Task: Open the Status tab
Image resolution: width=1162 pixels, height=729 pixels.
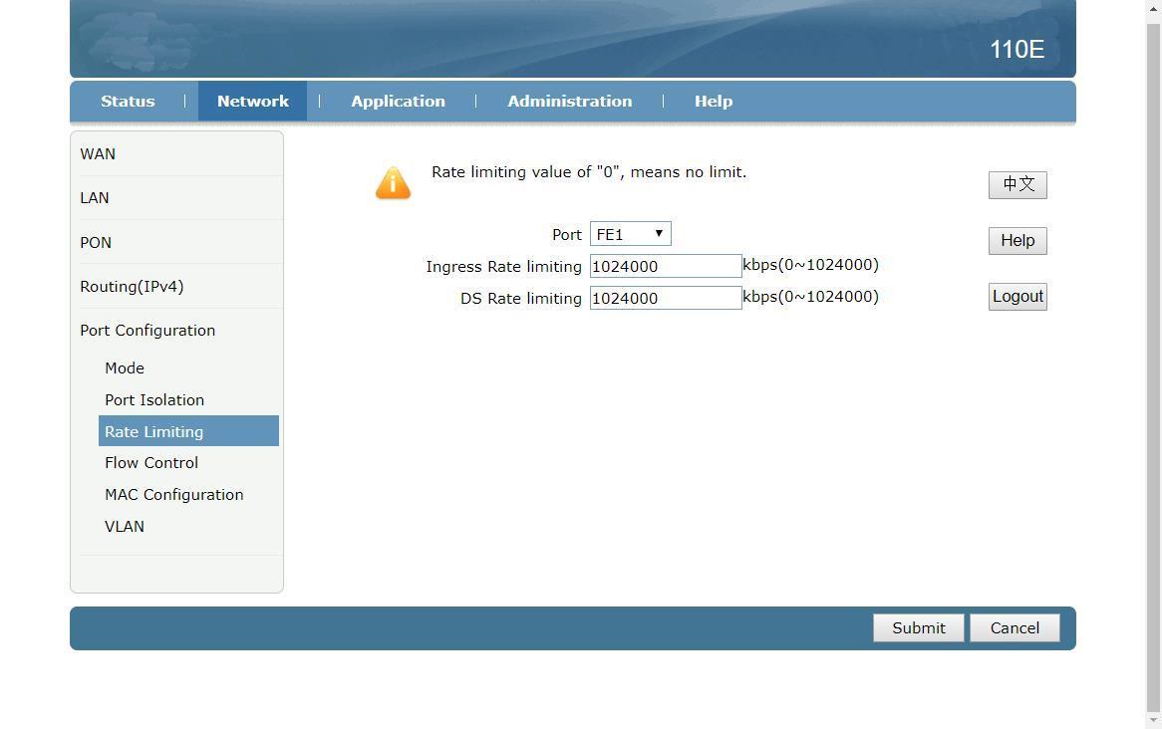Action: [x=128, y=101]
